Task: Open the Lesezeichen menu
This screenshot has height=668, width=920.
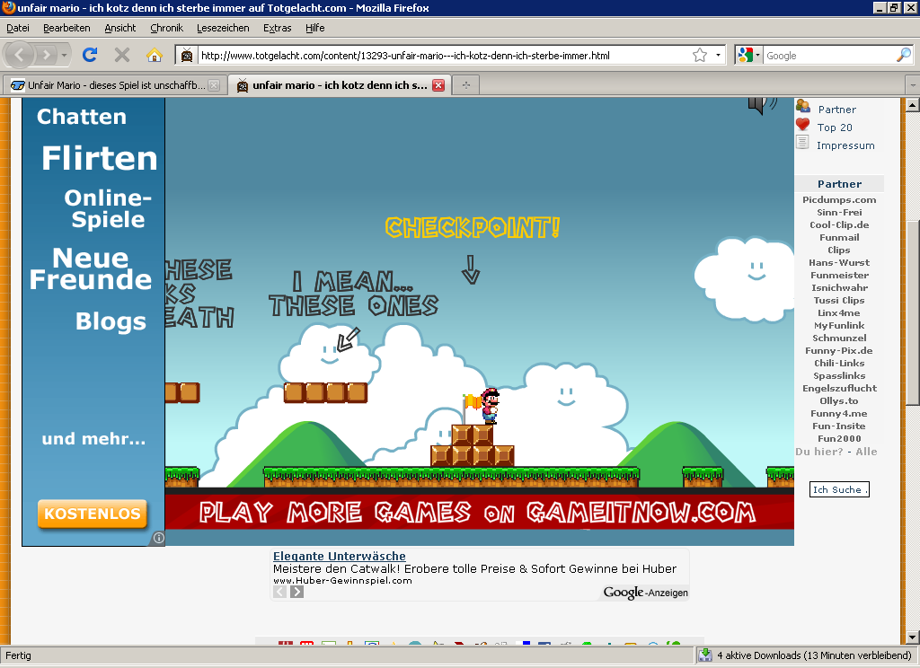Action: click(x=223, y=28)
